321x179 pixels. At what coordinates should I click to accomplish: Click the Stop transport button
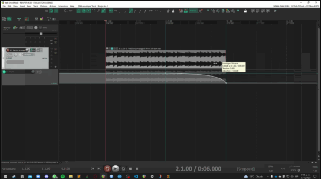pos(130,169)
